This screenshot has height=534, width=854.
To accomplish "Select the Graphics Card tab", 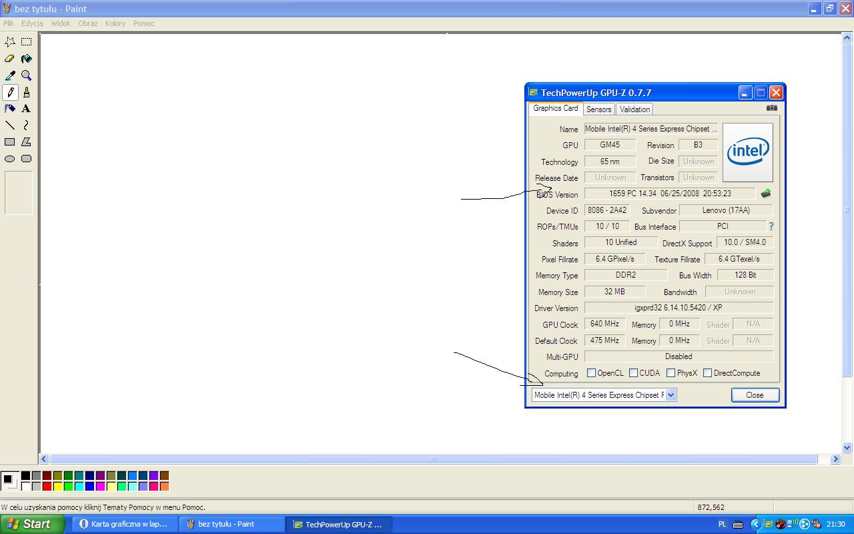I will (x=556, y=108).
